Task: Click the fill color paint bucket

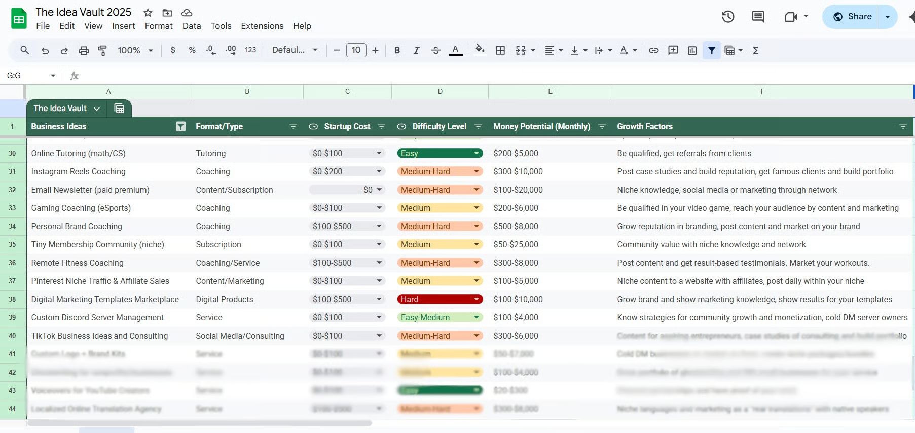Action: coord(480,50)
